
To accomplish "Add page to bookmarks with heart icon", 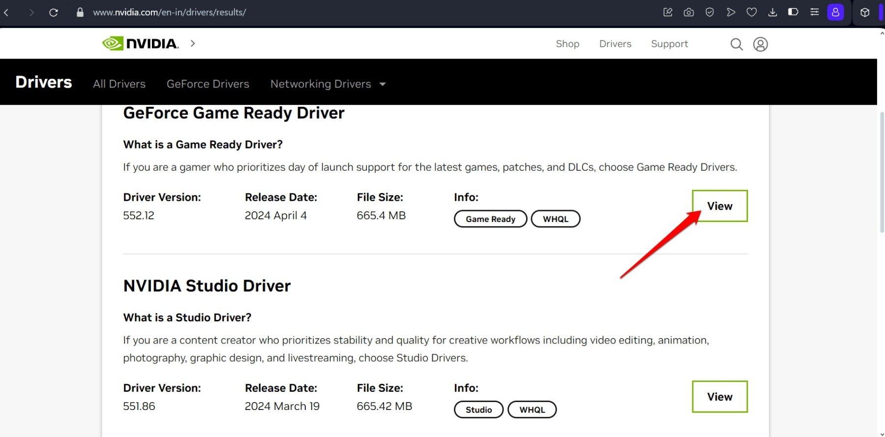I will pyautogui.click(x=751, y=12).
